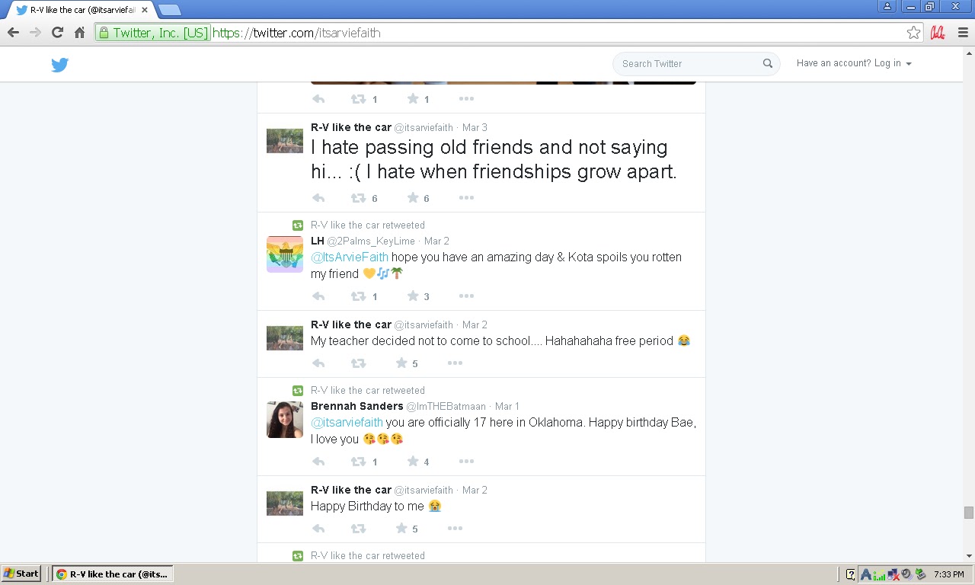
Task: Click the scrollbar down arrow
Action: point(969,556)
